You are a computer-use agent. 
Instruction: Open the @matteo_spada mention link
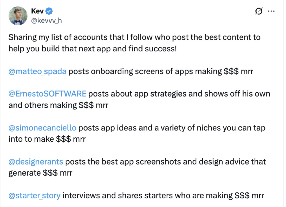click(37, 72)
